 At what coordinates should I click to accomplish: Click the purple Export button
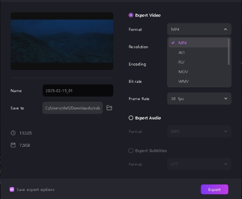tap(215, 189)
